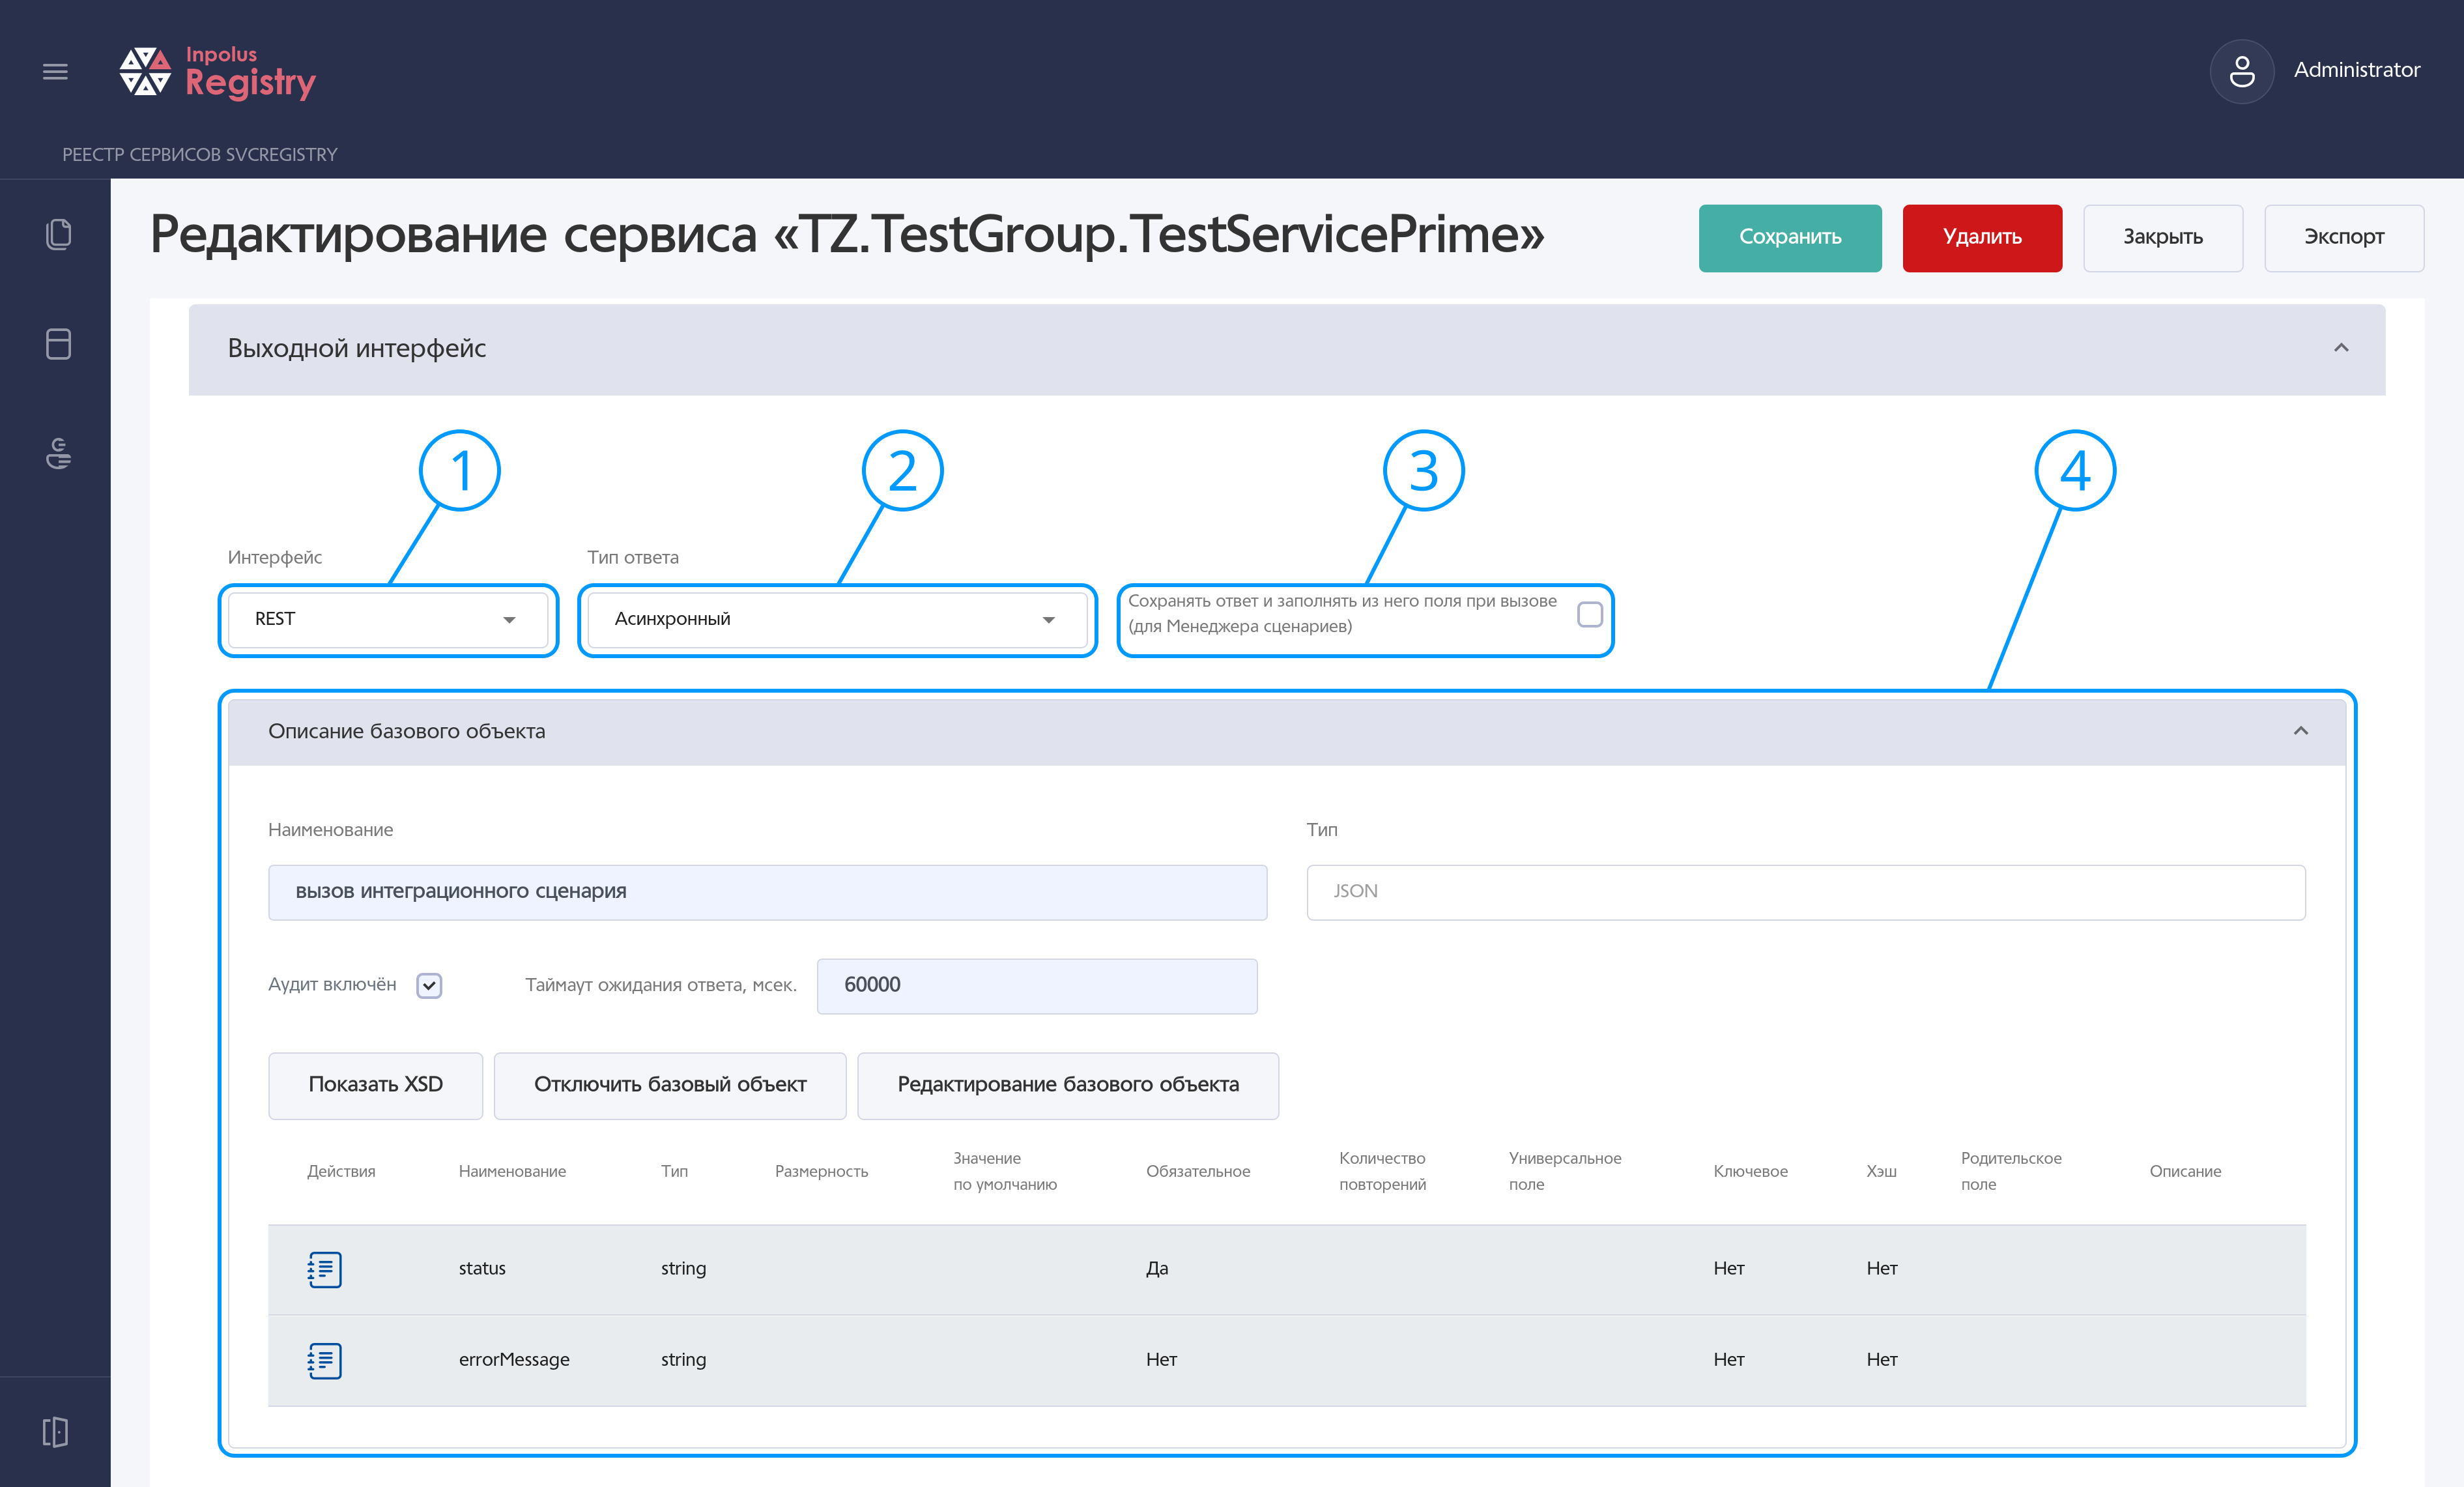Image resolution: width=2464 pixels, height=1487 pixels.
Task: Click the 'status' name cell
Action: 482,1268
